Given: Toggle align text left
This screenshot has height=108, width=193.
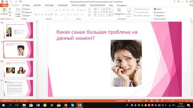Looking at the screenshot, I should pyautogui.click(x=68, y=15).
